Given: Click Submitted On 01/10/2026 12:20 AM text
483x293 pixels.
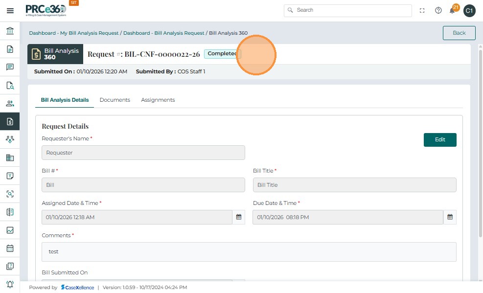Looking at the screenshot, I should [80, 71].
